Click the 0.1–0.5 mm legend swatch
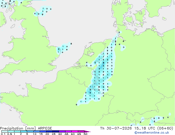Screen dimensions: 175x135 (x=5, y=131)
